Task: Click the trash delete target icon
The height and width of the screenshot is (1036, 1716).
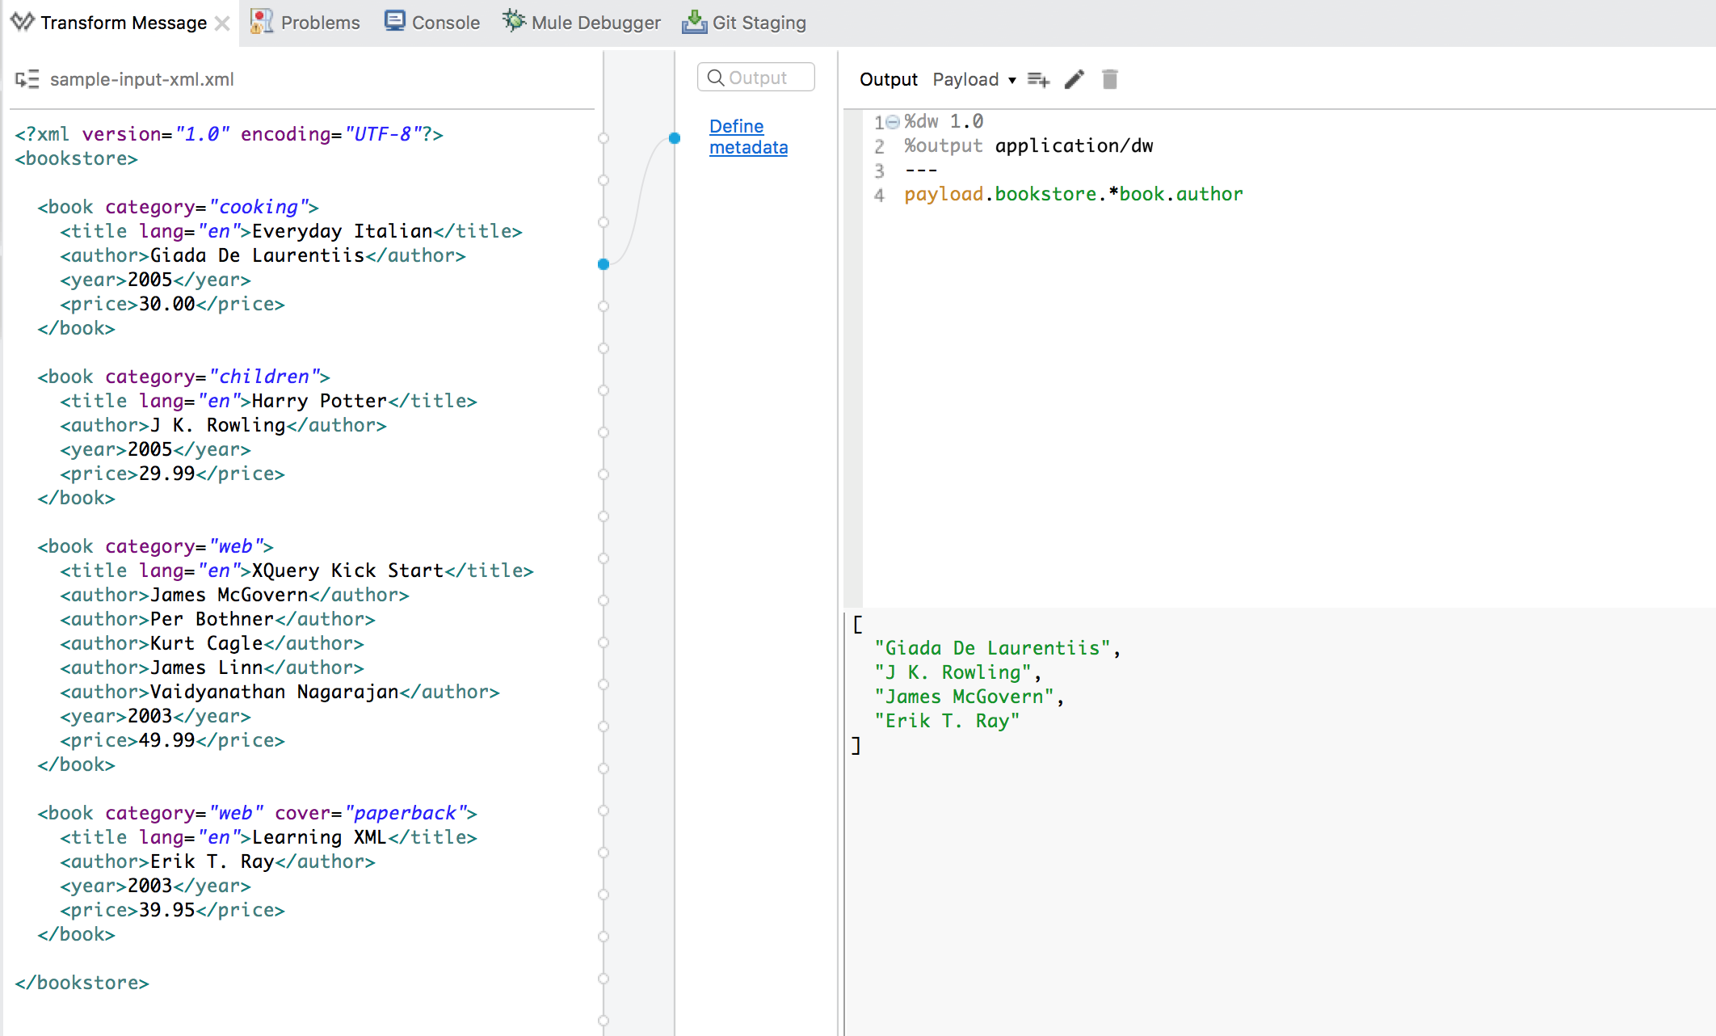Action: pos(1109,79)
